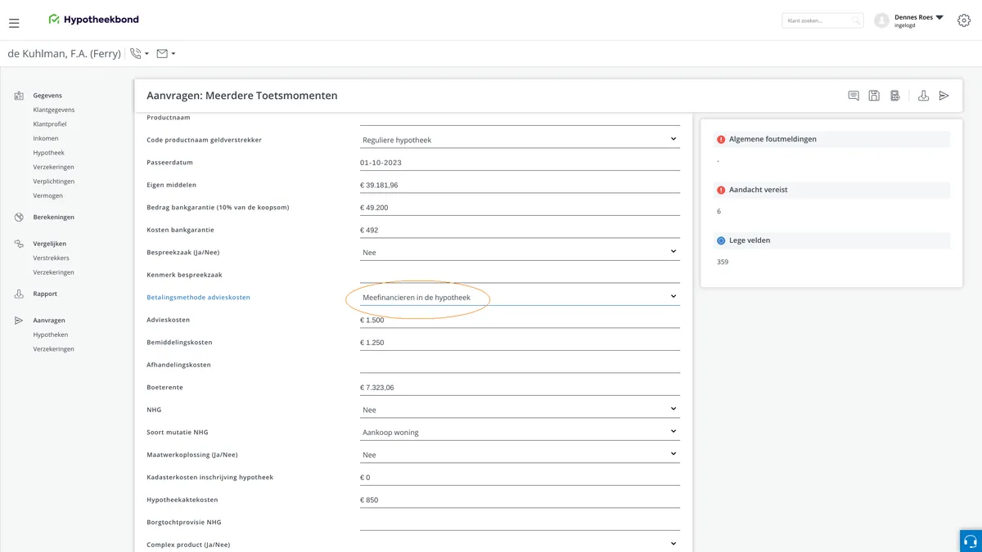Click the download icon in form toolbar
Viewport: 982px width, 552px height.
click(x=924, y=96)
